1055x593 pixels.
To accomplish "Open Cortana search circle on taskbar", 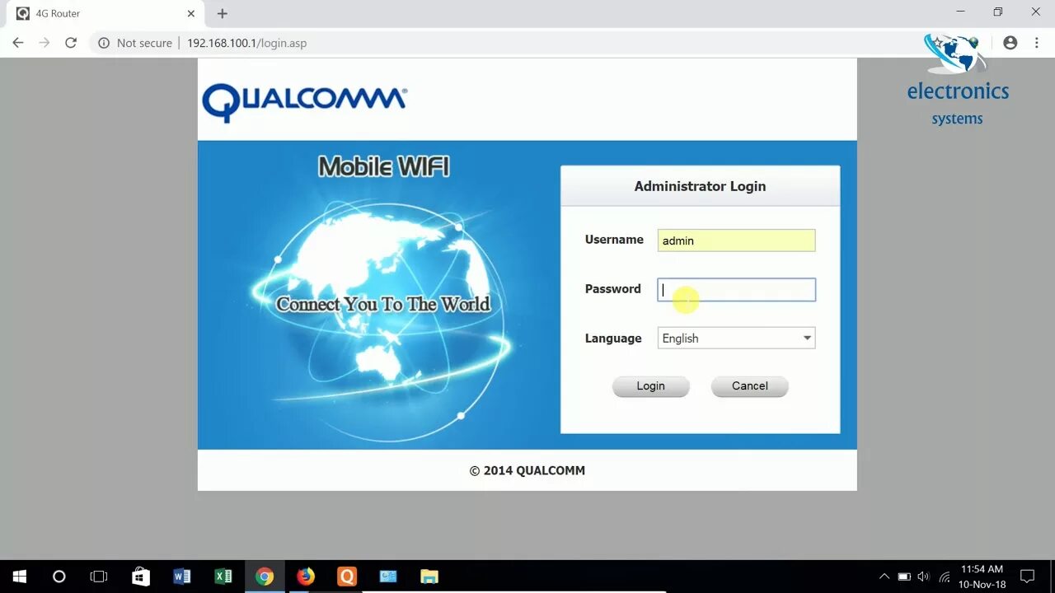I will [59, 577].
